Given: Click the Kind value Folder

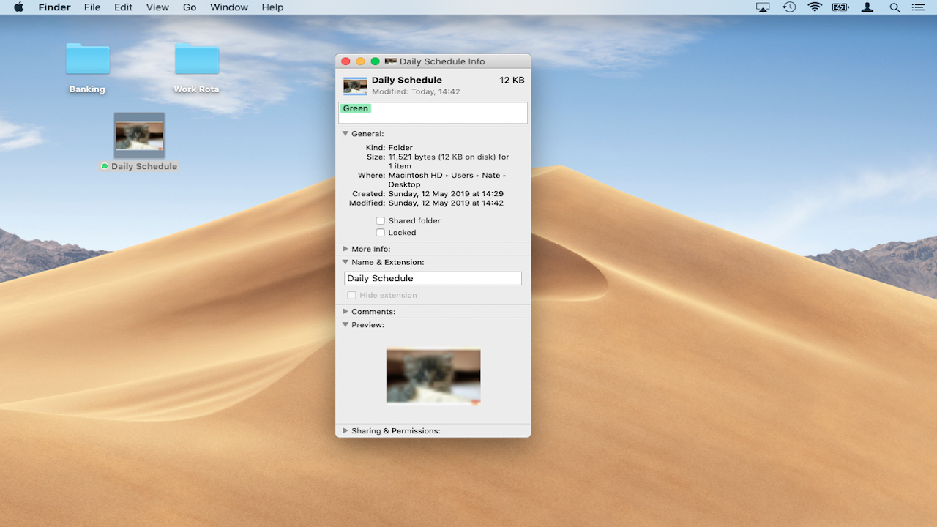Looking at the screenshot, I should click(x=400, y=148).
